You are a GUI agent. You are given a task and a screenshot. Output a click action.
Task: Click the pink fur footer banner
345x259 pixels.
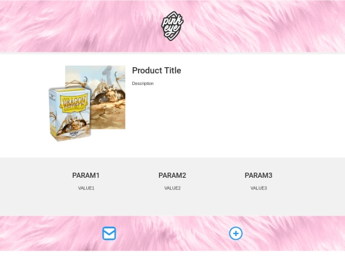click(172, 233)
